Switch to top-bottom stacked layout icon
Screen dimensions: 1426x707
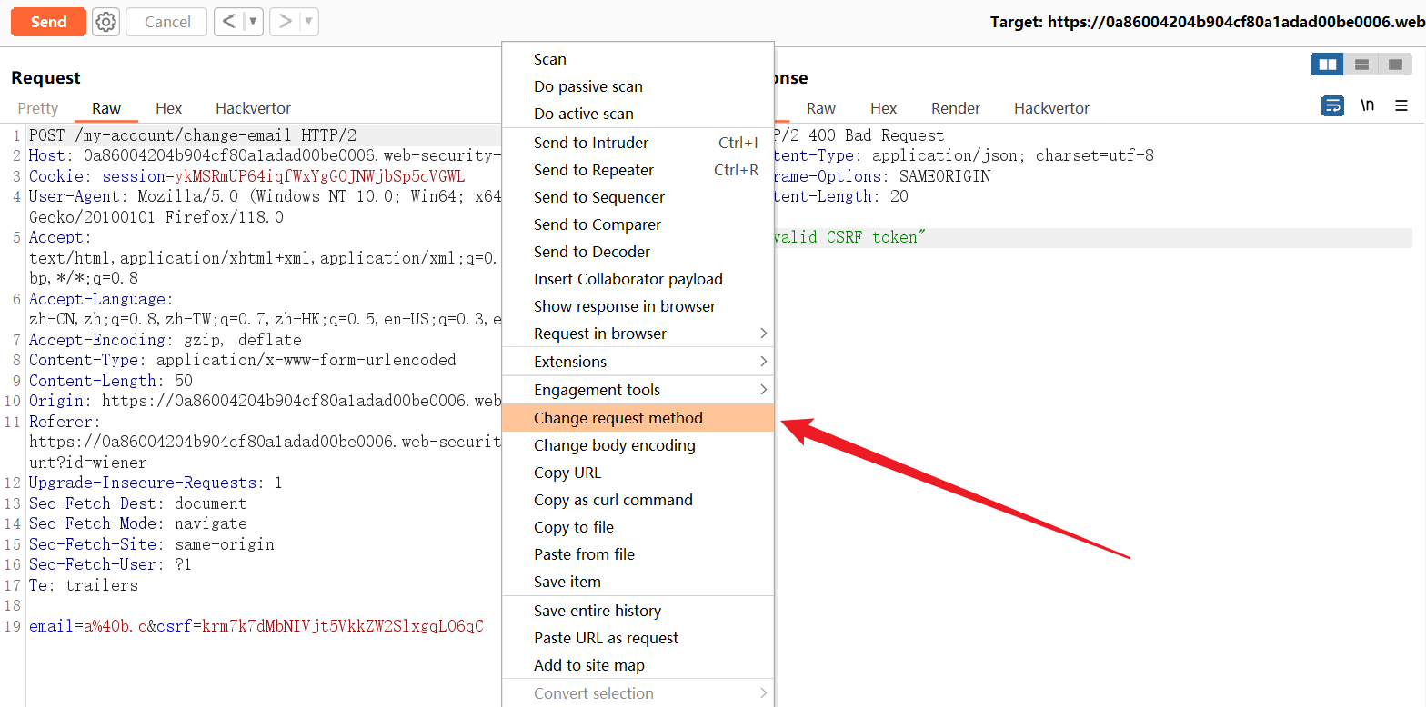point(1361,65)
